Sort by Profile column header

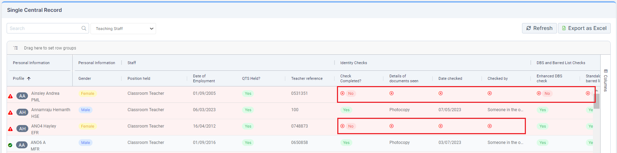[x=19, y=78]
